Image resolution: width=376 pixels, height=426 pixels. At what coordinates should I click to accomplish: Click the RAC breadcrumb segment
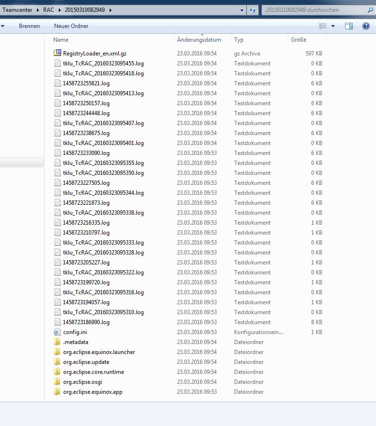[x=48, y=10]
